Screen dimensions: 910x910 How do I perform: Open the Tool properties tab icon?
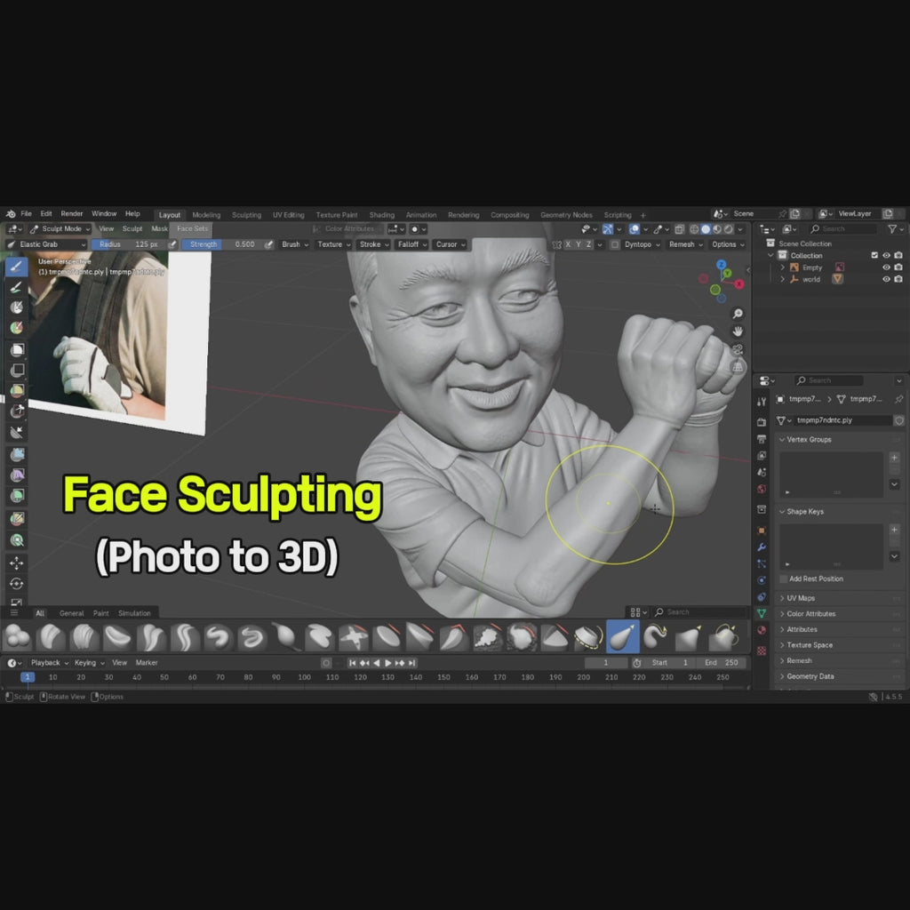[x=762, y=402]
